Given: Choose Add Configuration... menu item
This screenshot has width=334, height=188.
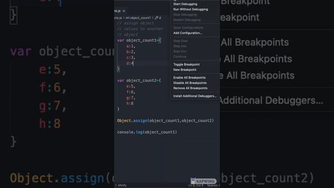Looking at the screenshot, I should [x=187, y=33].
